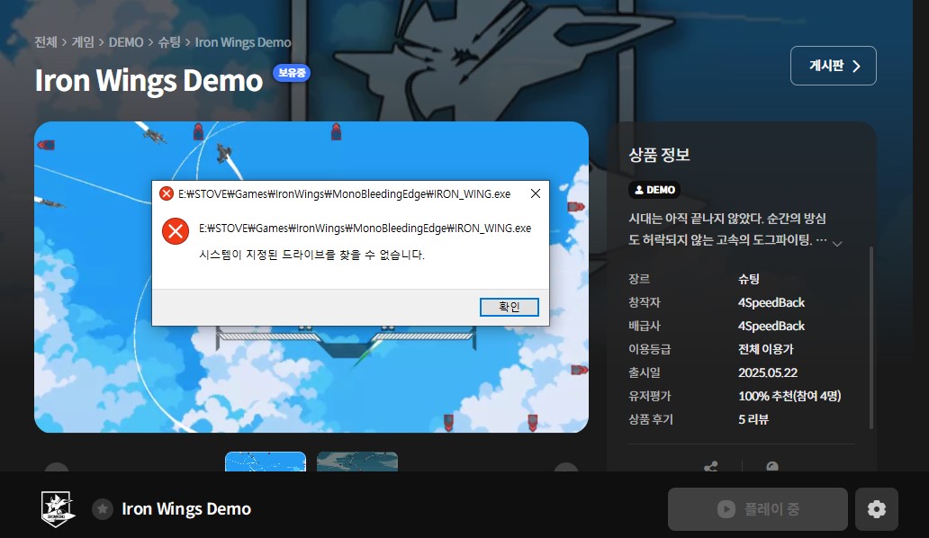Click the 4SpeedBack distributor name
Screen dimensions: 929x538
point(771,326)
